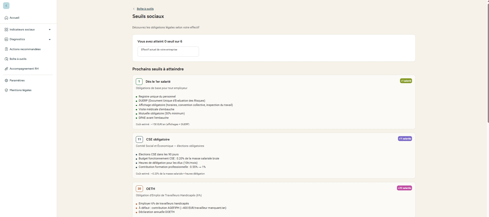
Task: Click the Indicateurs sociaux grid icon
Action: click(6, 30)
